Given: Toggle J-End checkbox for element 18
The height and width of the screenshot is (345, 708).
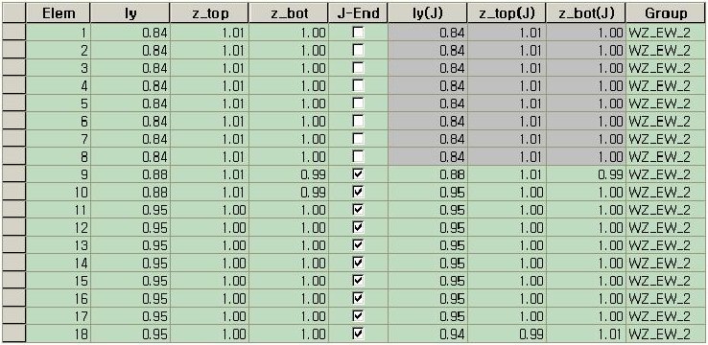Looking at the screenshot, I should (358, 333).
